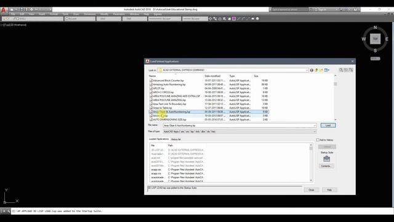Click file icon of Advanced Block Counter.lsp
Screen dimensions: 394x222
tap(151, 80)
